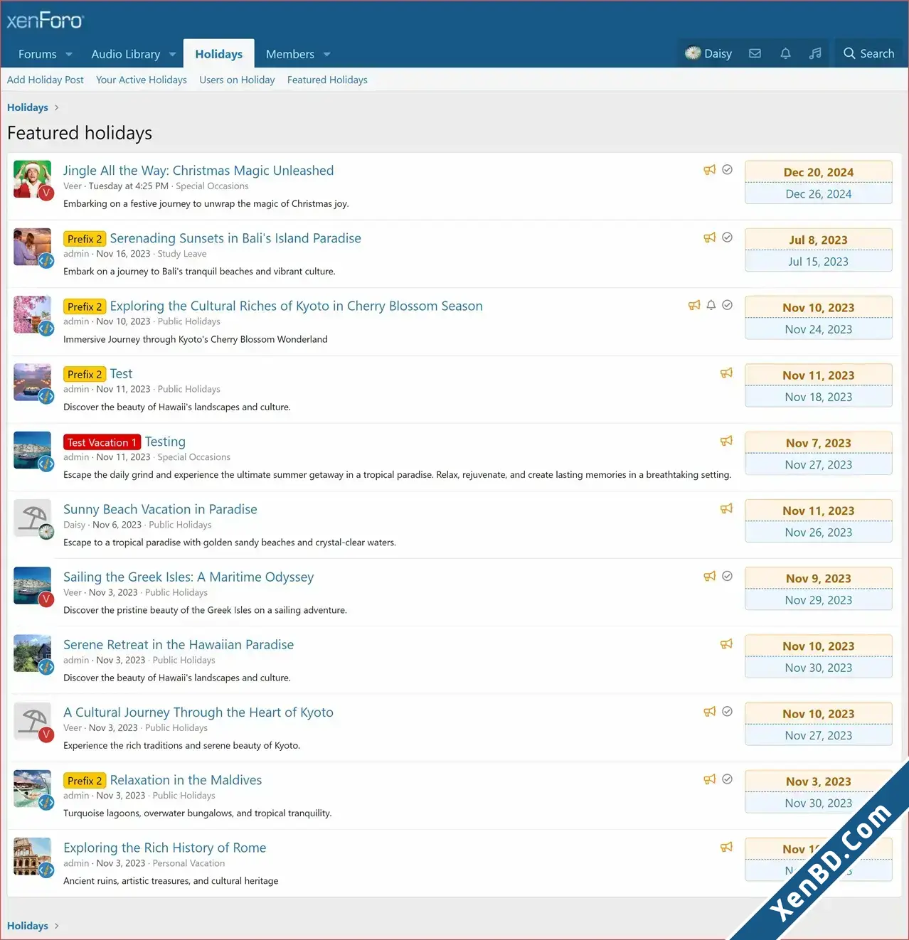This screenshot has height=940, width=909.
Task: Click megaphone icon on Exploring Rome row
Action: [726, 847]
